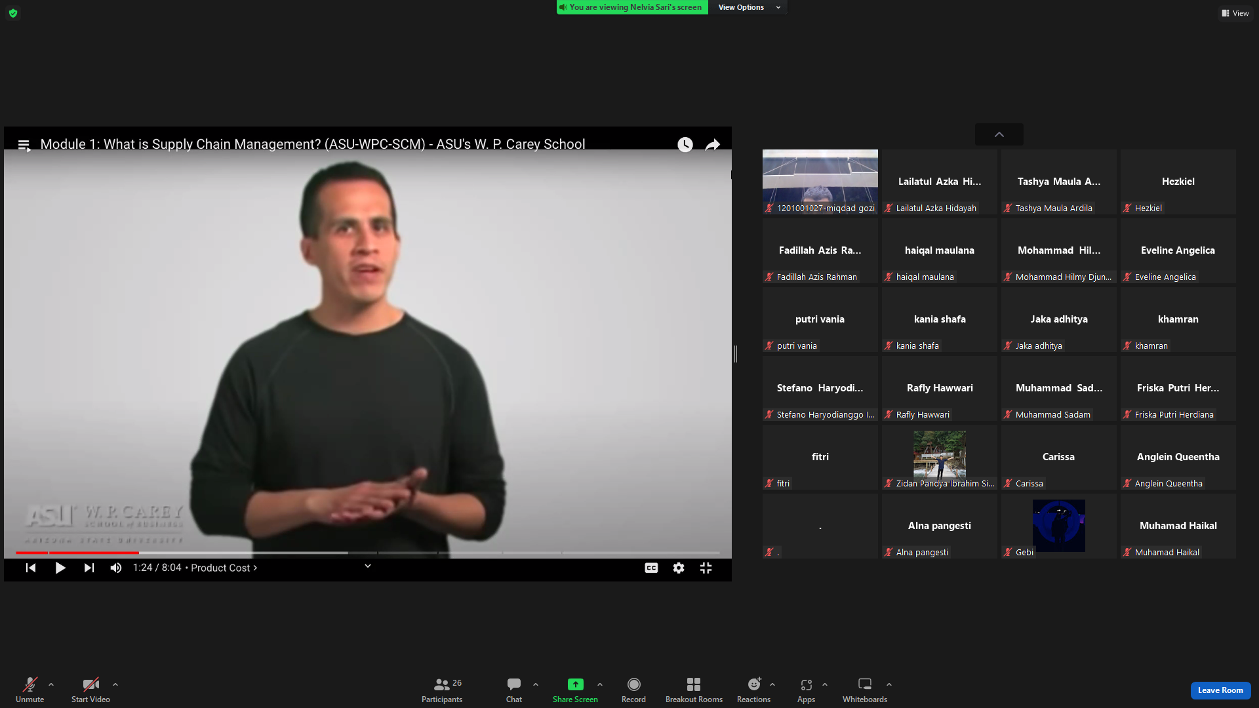The height and width of the screenshot is (708, 1259).
Task: Expand the Apps options arrow
Action: pos(825,684)
